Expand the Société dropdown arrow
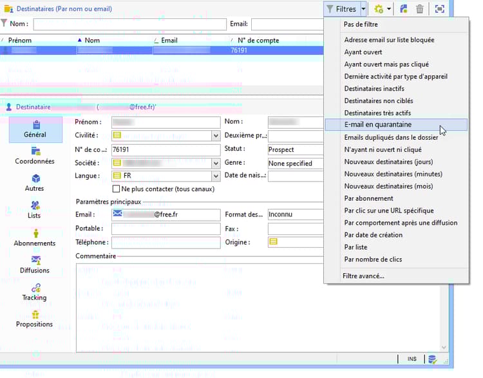Image resolution: width=483 pixels, height=378 pixels. tap(216, 163)
